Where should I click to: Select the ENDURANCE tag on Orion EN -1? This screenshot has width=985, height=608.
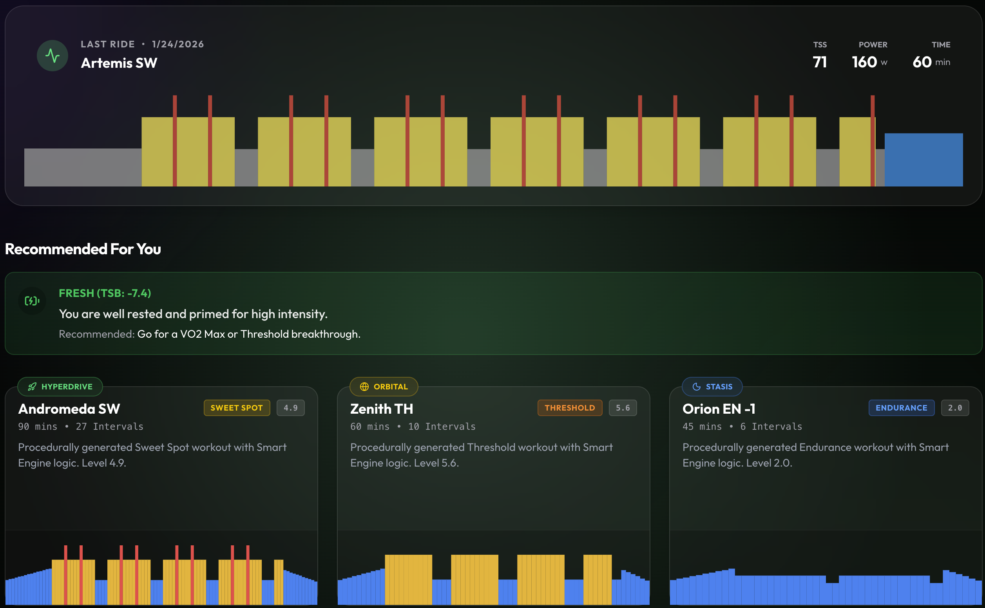click(x=902, y=407)
